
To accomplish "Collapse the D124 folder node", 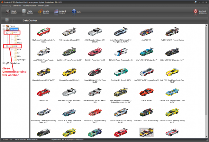I will pos(7,33).
